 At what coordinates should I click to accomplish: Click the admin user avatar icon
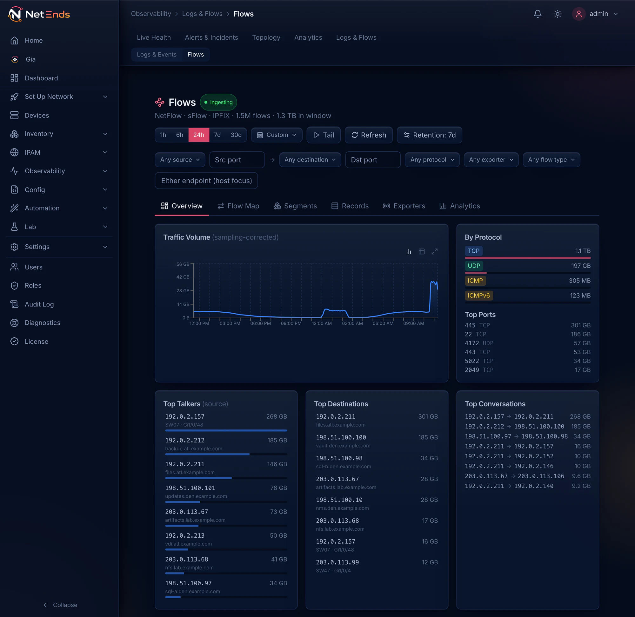coord(578,14)
